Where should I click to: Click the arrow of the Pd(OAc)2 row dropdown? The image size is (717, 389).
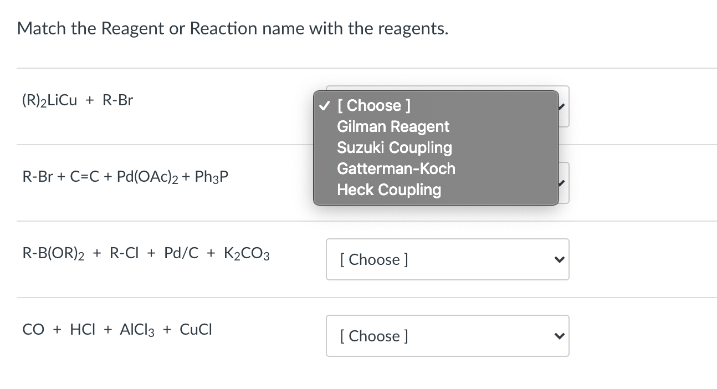point(562,183)
